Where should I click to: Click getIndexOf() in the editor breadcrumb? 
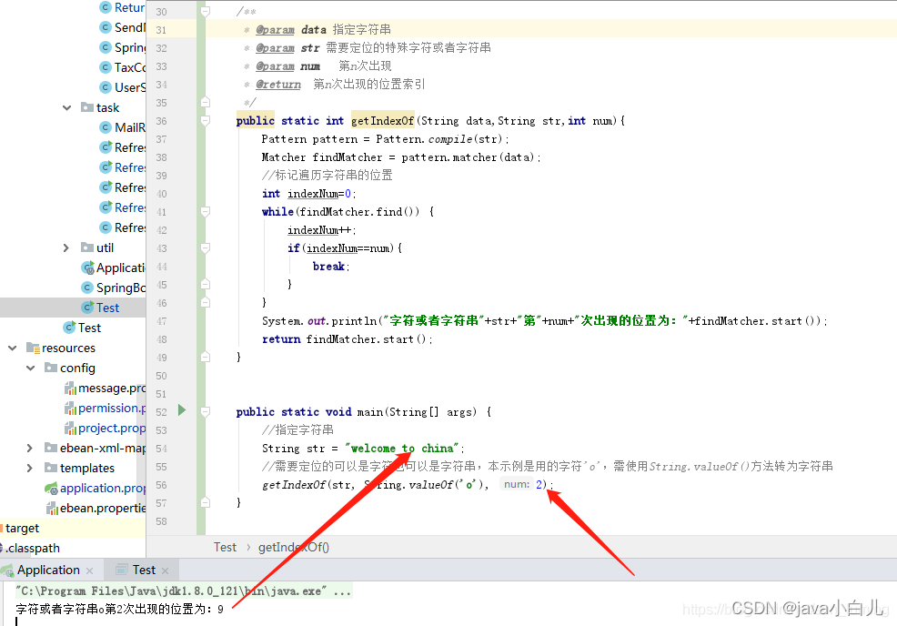[294, 548]
